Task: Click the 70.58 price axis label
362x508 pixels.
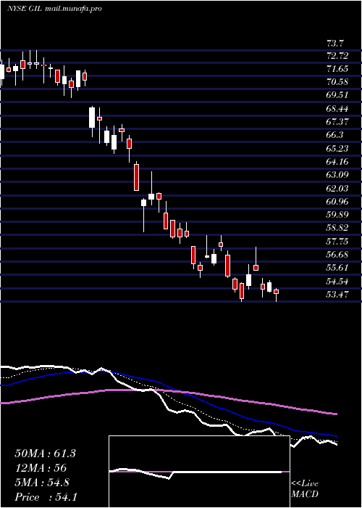Action: [x=337, y=82]
